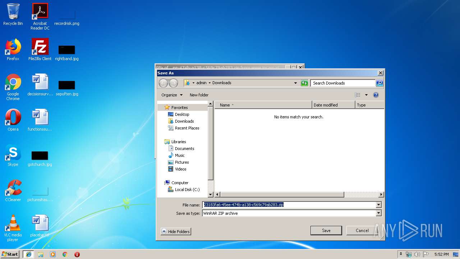Edit the File name text field

click(x=289, y=205)
